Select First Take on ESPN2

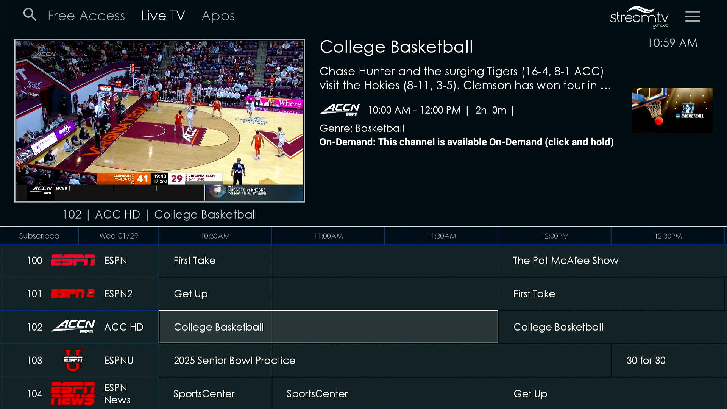(x=611, y=294)
